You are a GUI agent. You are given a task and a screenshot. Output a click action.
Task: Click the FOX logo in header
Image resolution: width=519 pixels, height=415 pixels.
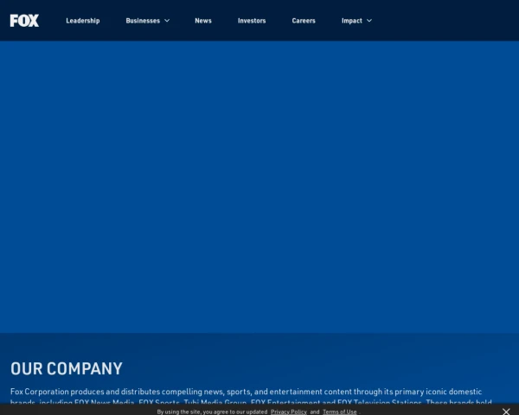click(24, 21)
